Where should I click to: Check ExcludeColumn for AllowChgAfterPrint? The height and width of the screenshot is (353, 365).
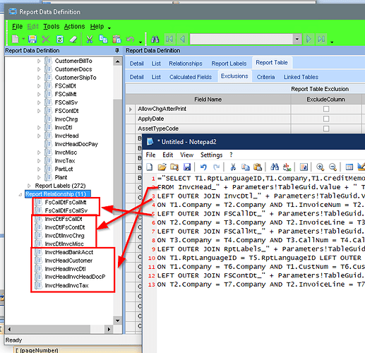tap(326, 109)
